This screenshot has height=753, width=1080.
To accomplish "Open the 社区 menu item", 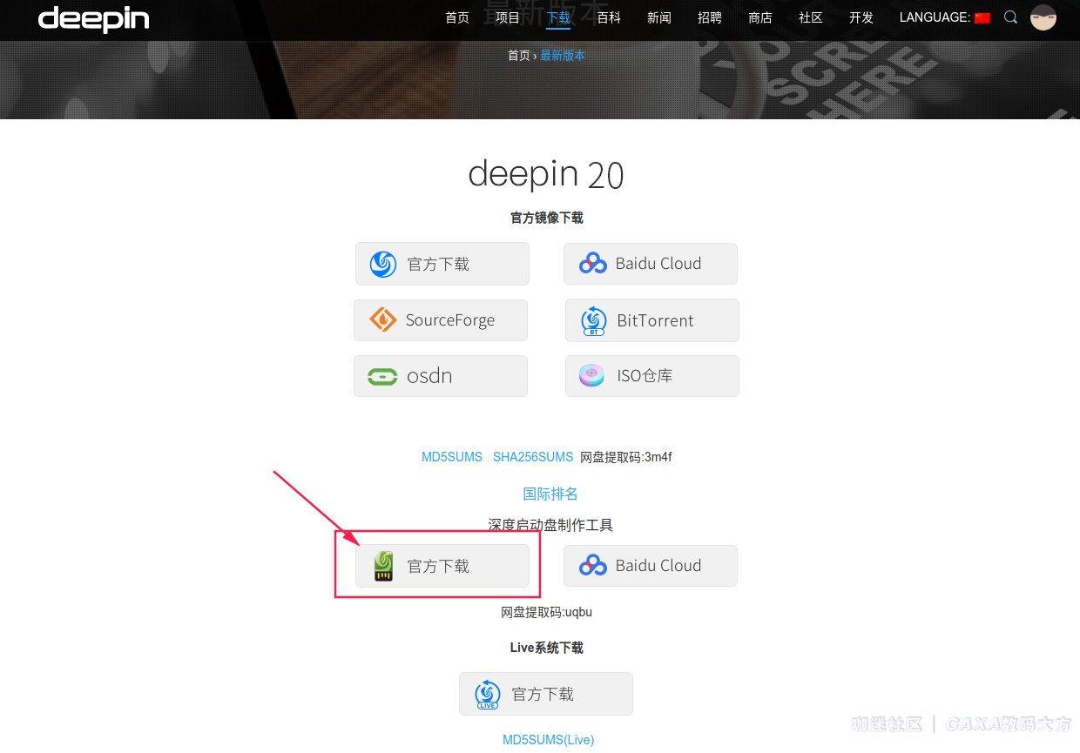I will [x=810, y=17].
